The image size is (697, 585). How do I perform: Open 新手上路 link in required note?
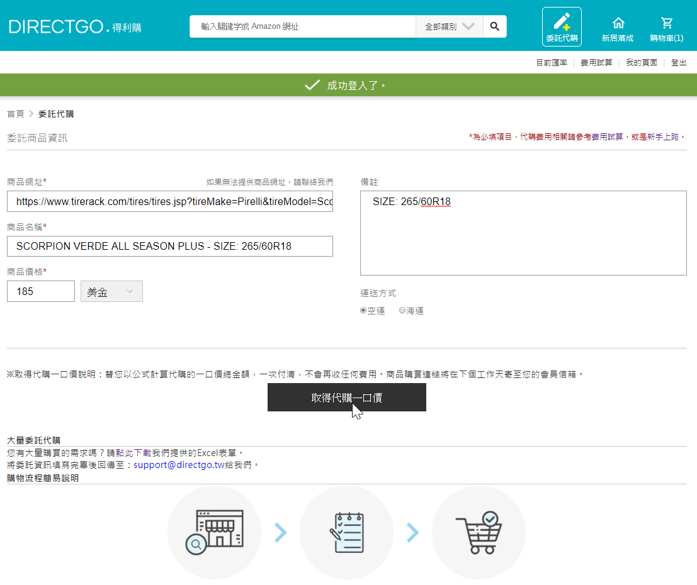point(663,136)
